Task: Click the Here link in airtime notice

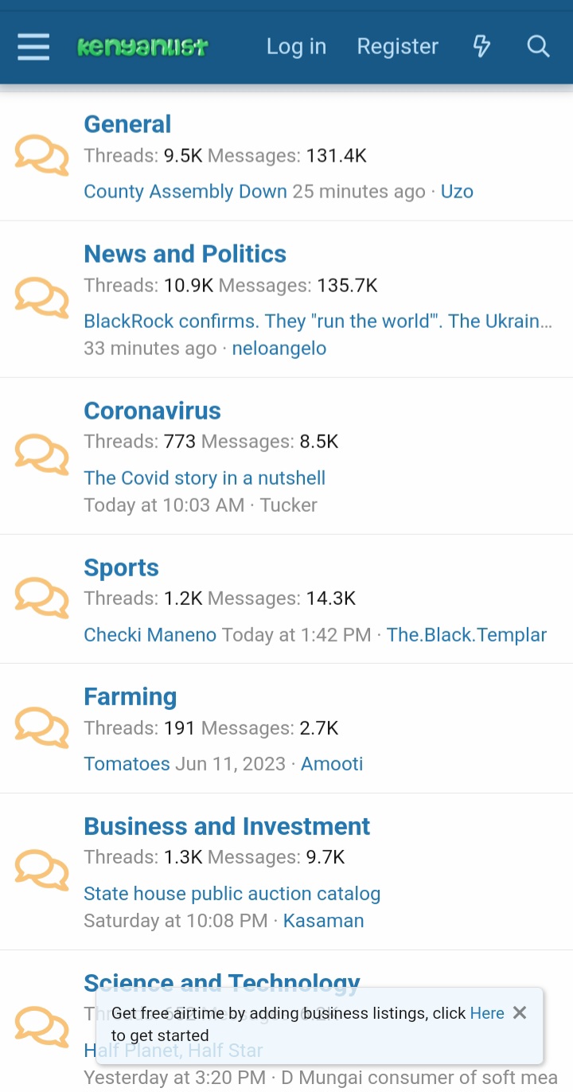Action: coord(487,1013)
